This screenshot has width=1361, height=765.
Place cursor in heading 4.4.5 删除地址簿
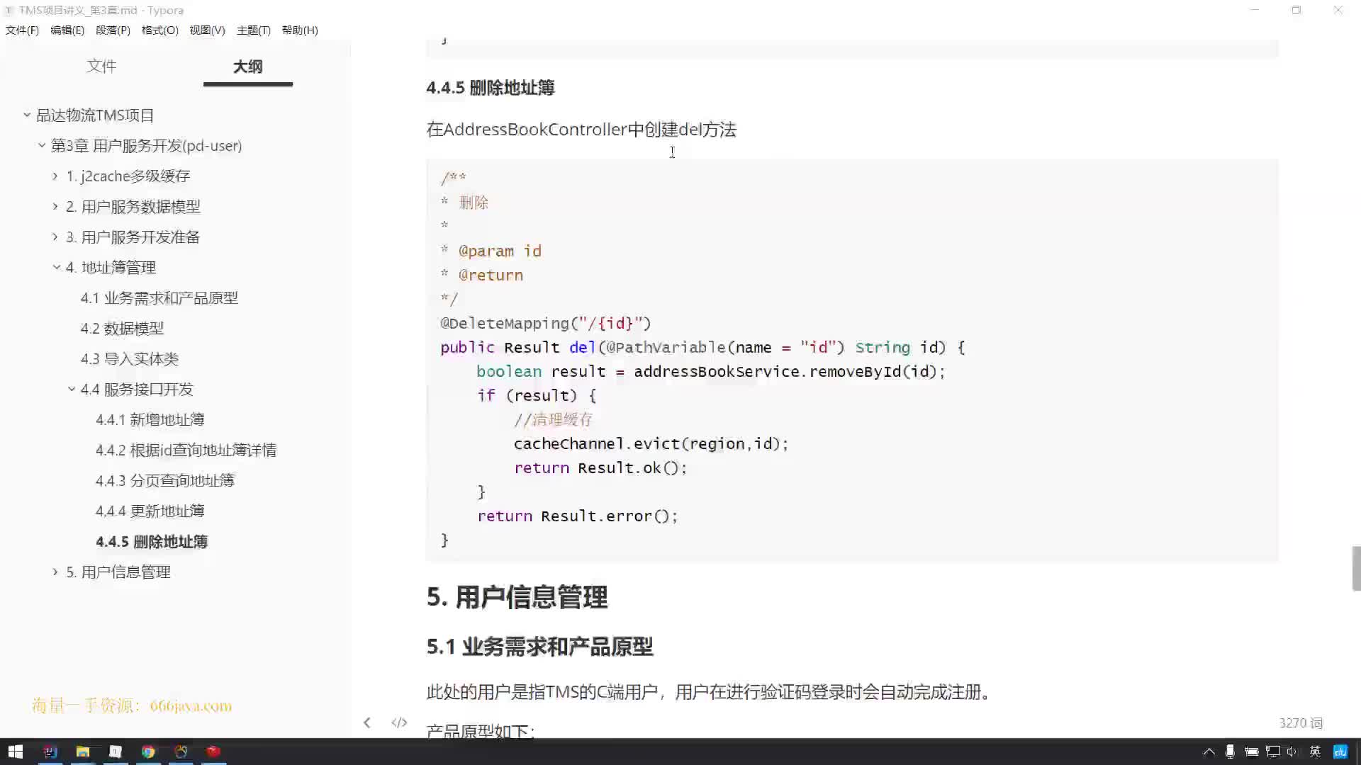click(491, 88)
